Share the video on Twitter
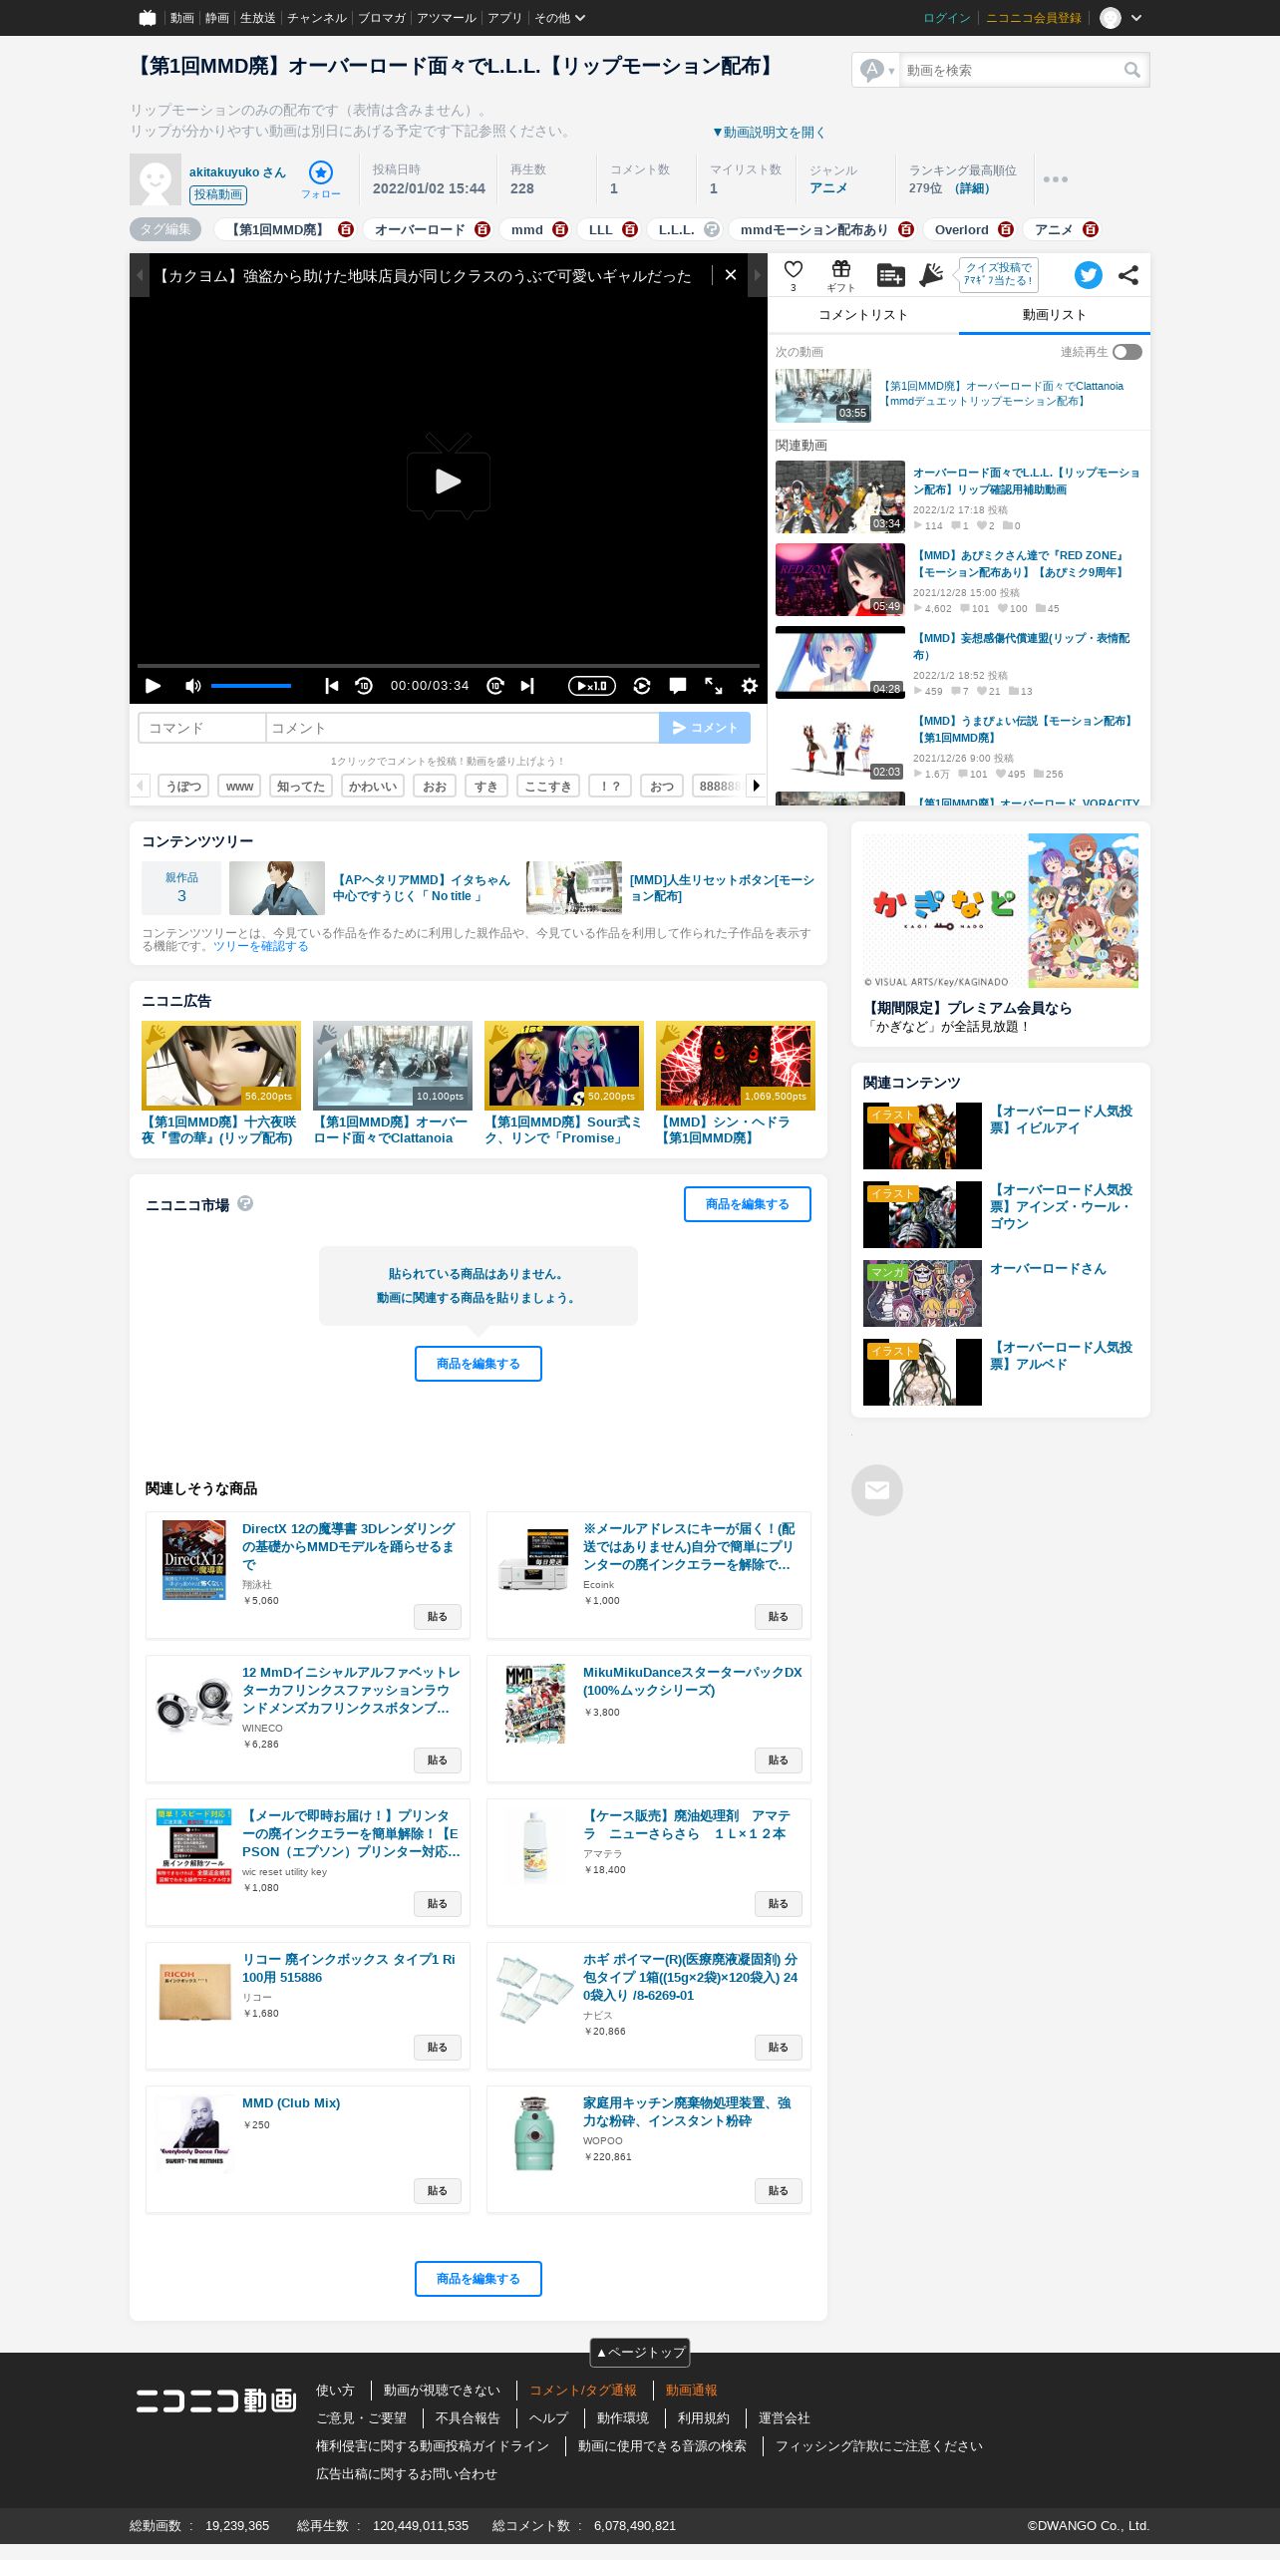This screenshot has width=1280, height=2560. tap(1089, 275)
